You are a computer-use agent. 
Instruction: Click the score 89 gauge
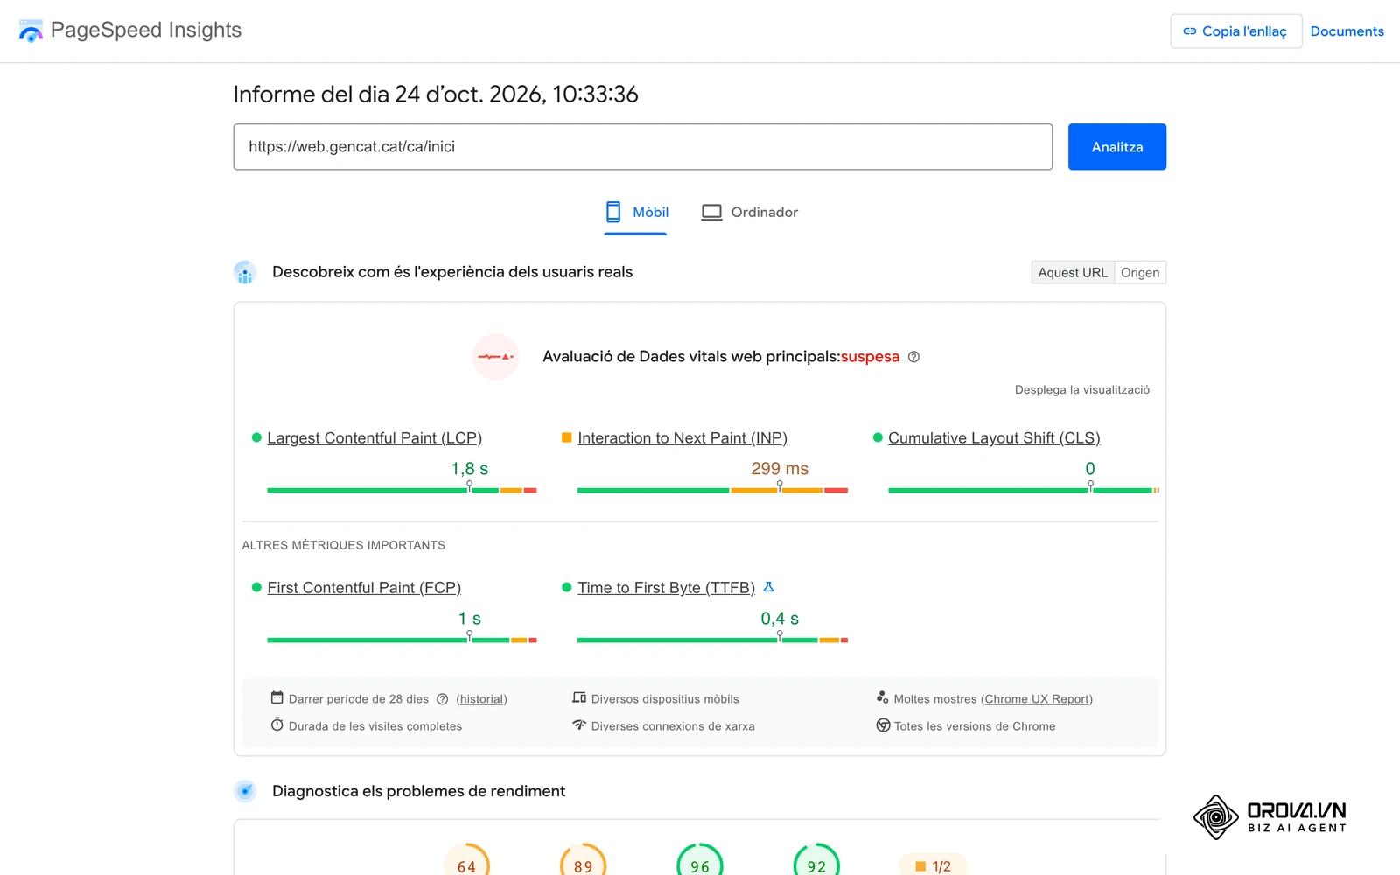583,861
